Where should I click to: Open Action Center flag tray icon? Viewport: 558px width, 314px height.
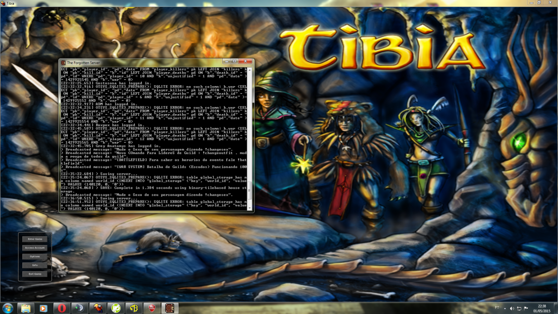[x=526, y=308]
